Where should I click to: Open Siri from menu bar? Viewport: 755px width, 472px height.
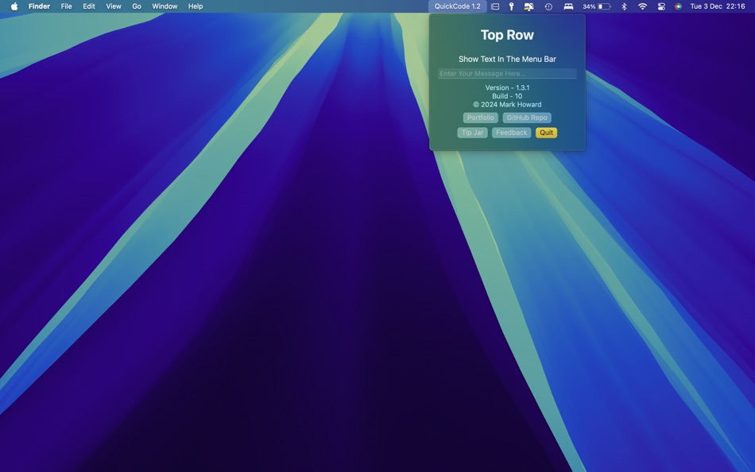click(x=678, y=6)
